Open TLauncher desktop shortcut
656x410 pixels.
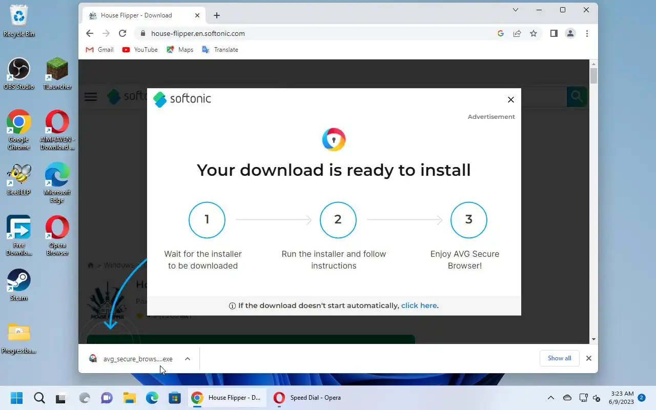(x=57, y=74)
